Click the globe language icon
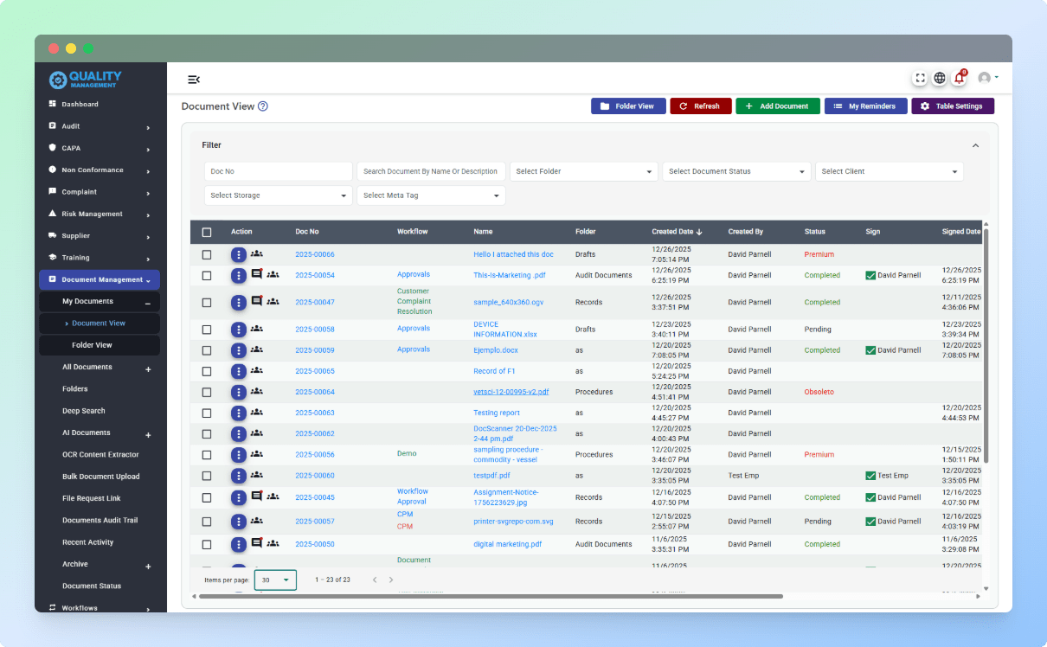 point(939,78)
